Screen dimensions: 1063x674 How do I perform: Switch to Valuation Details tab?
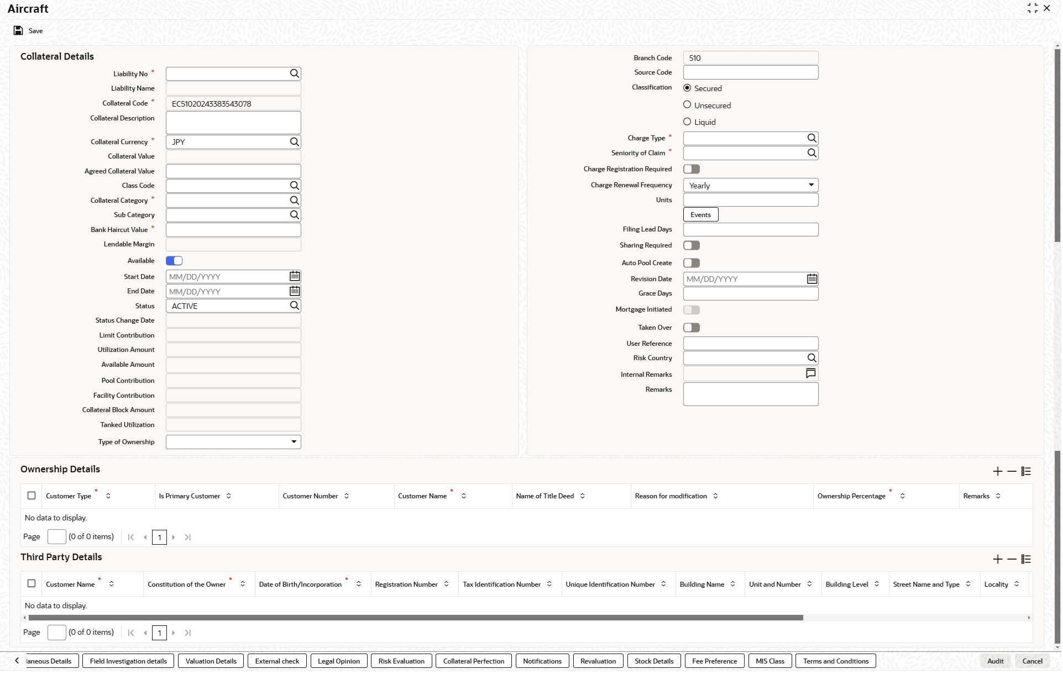(211, 662)
